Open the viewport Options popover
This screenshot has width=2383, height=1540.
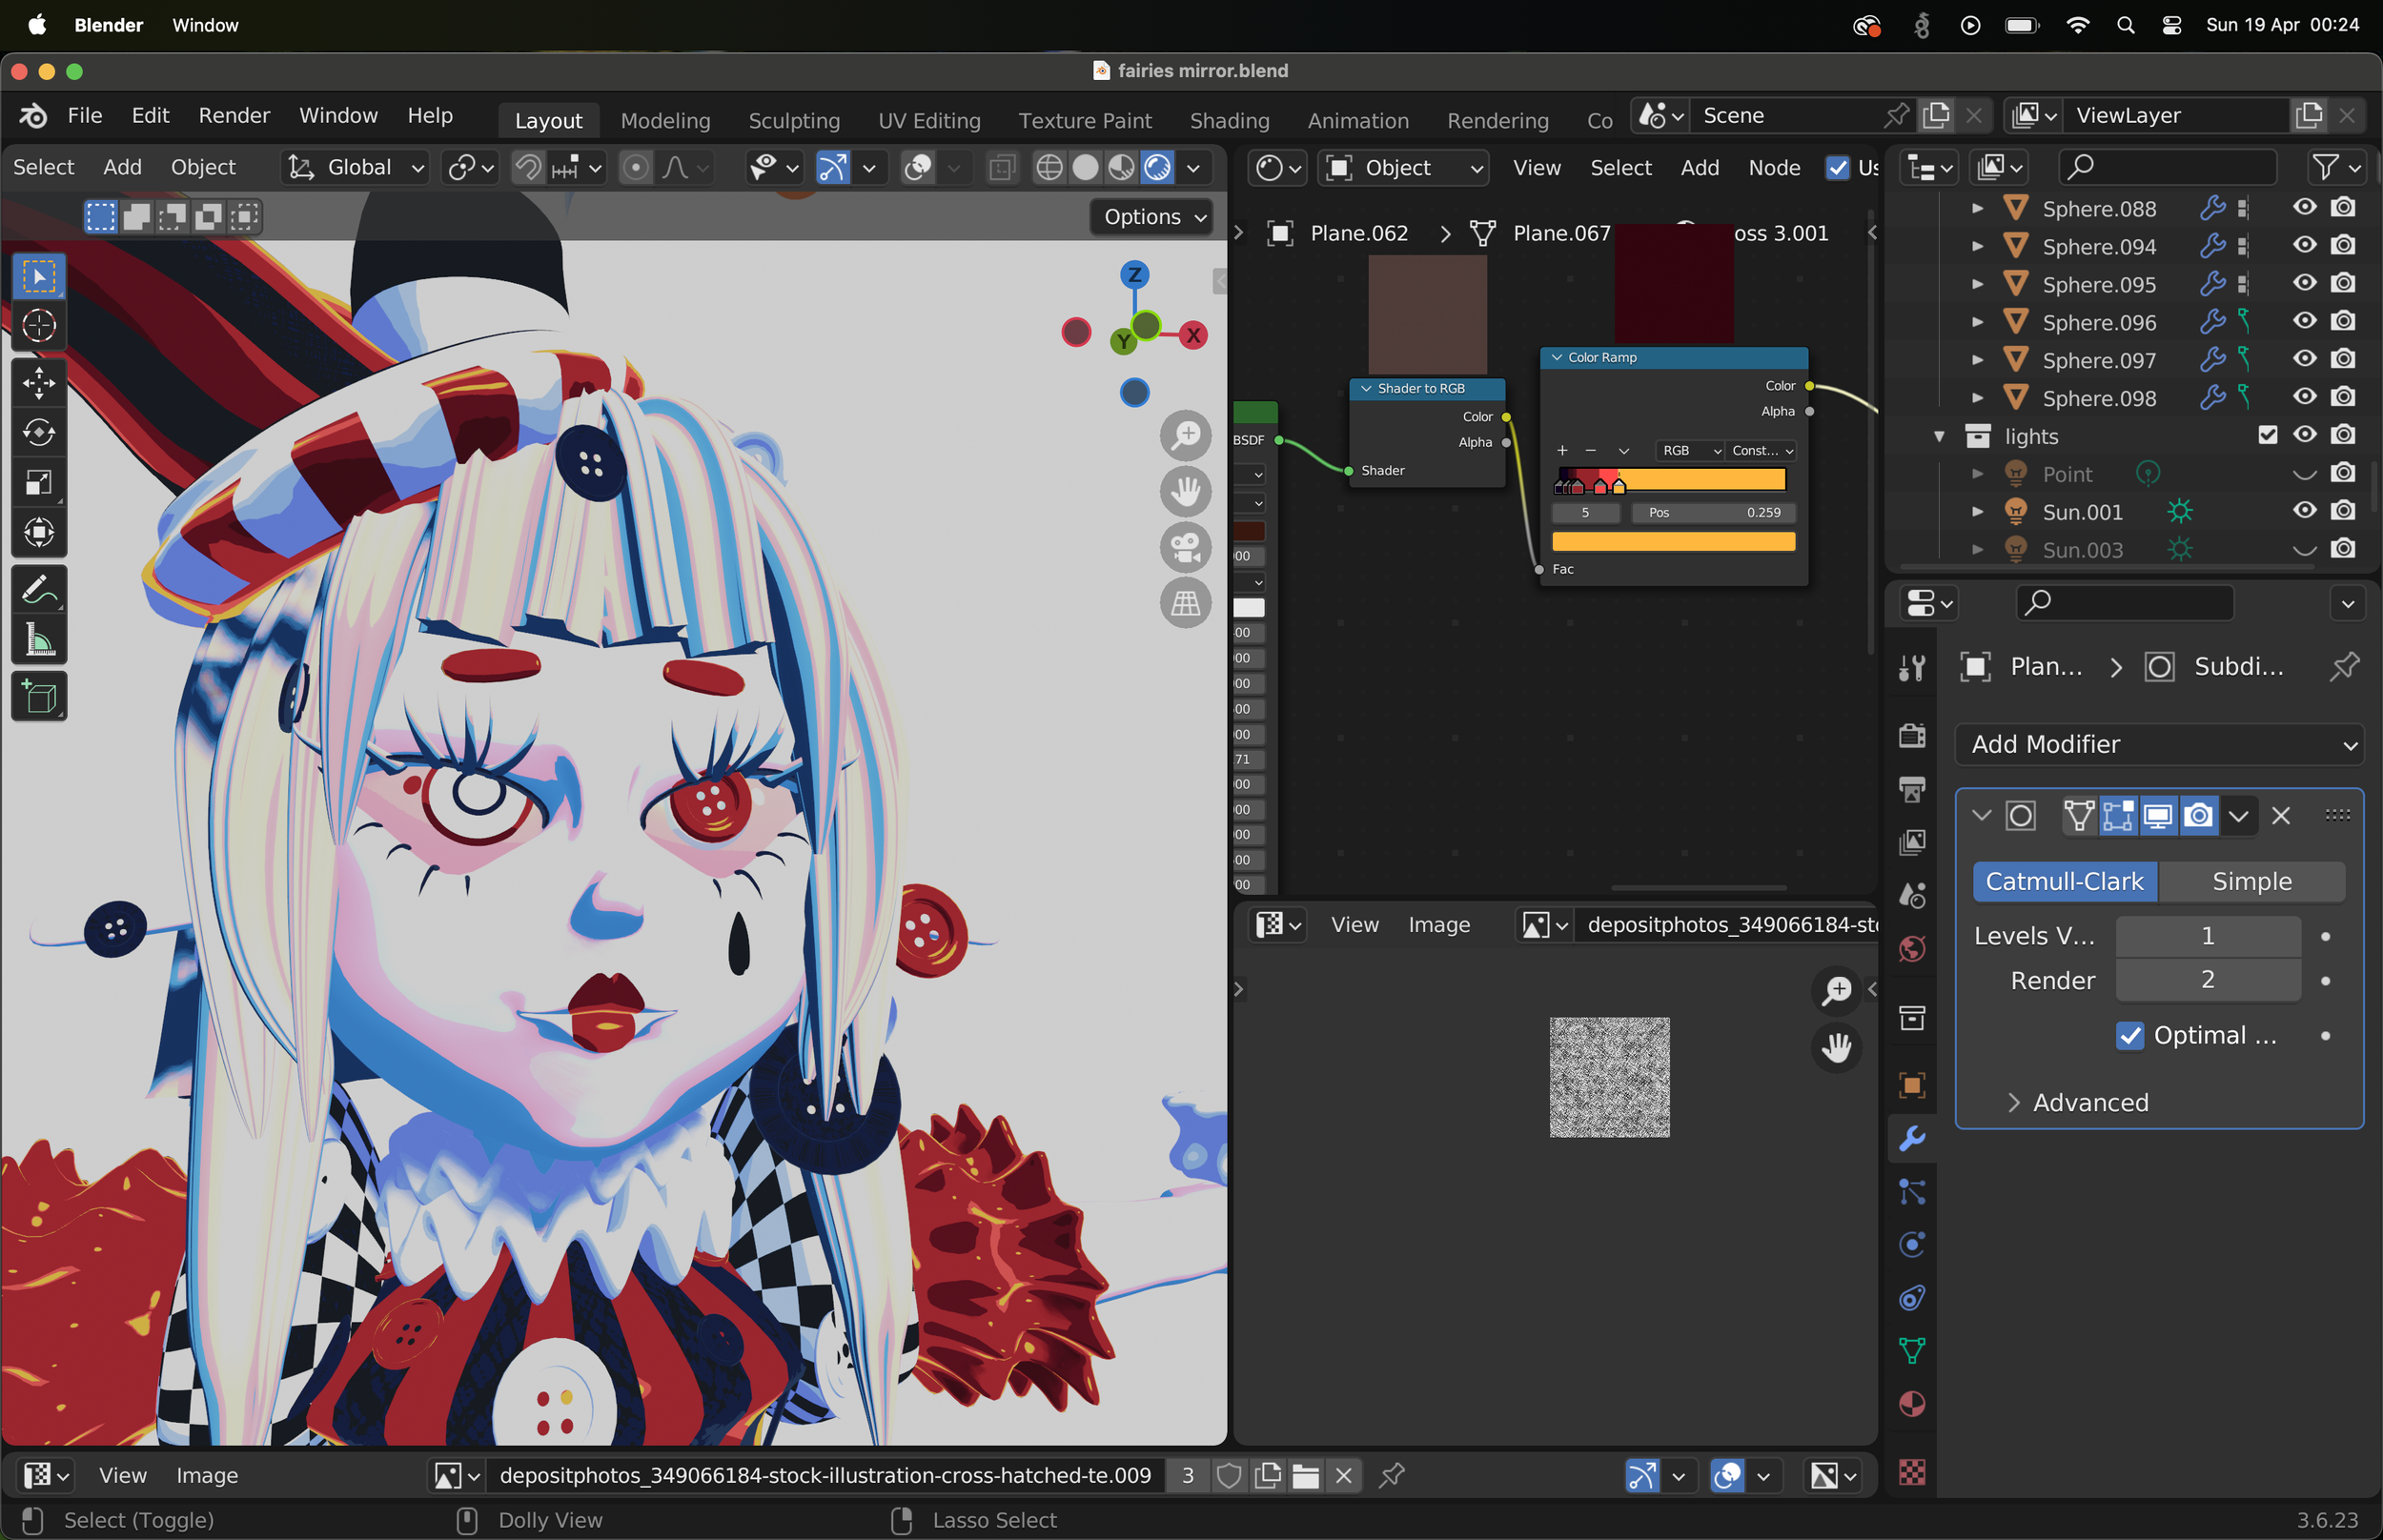(1152, 217)
